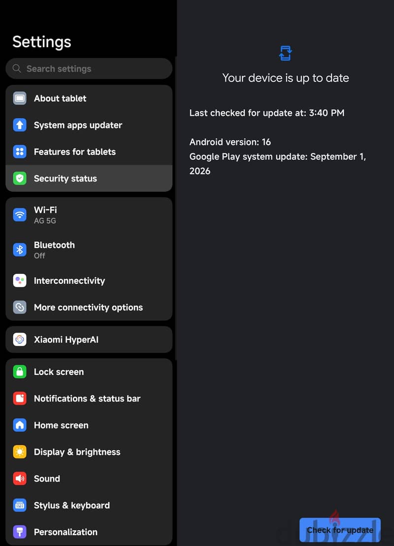Click the red Notifications & status bar icon

coord(20,398)
